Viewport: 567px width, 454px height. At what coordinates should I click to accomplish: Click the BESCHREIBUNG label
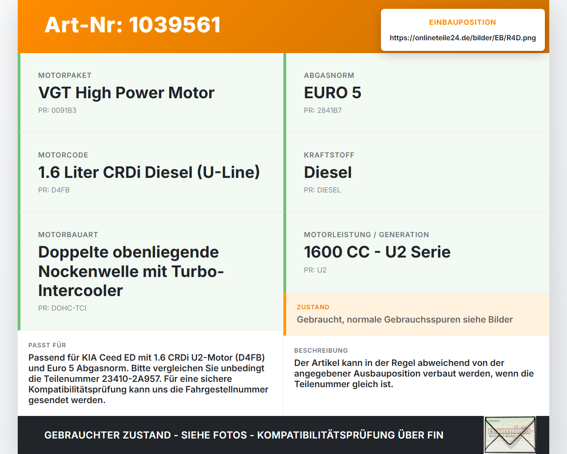(x=321, y=350)
